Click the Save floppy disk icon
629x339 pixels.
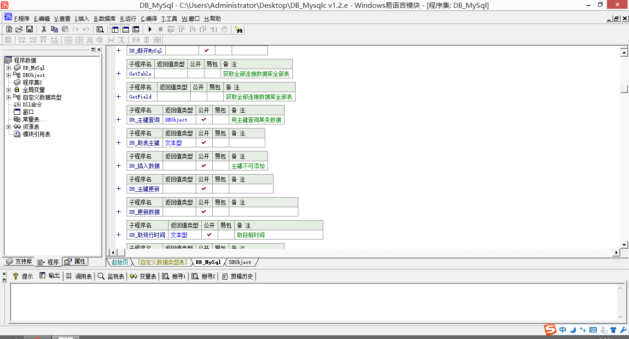point(29,29)
